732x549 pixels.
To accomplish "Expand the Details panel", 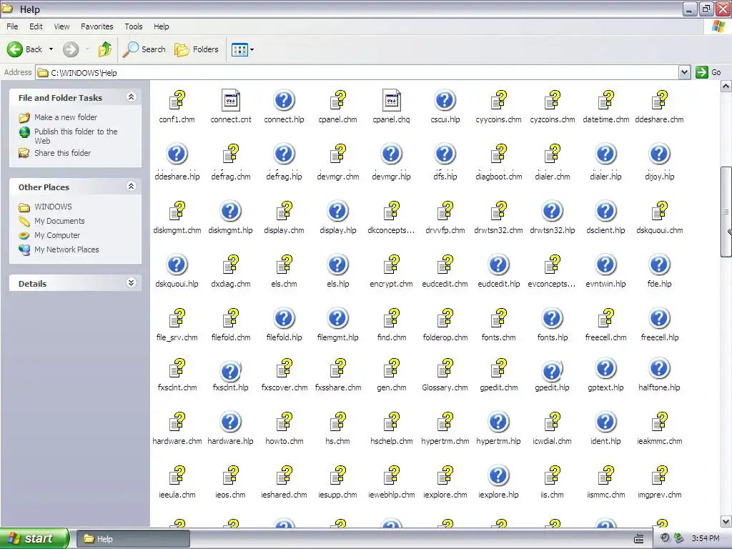I will [x=132, y=283].
